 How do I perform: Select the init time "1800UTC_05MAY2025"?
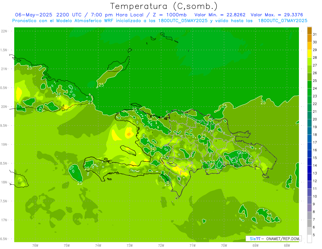(x=182, y=20)
